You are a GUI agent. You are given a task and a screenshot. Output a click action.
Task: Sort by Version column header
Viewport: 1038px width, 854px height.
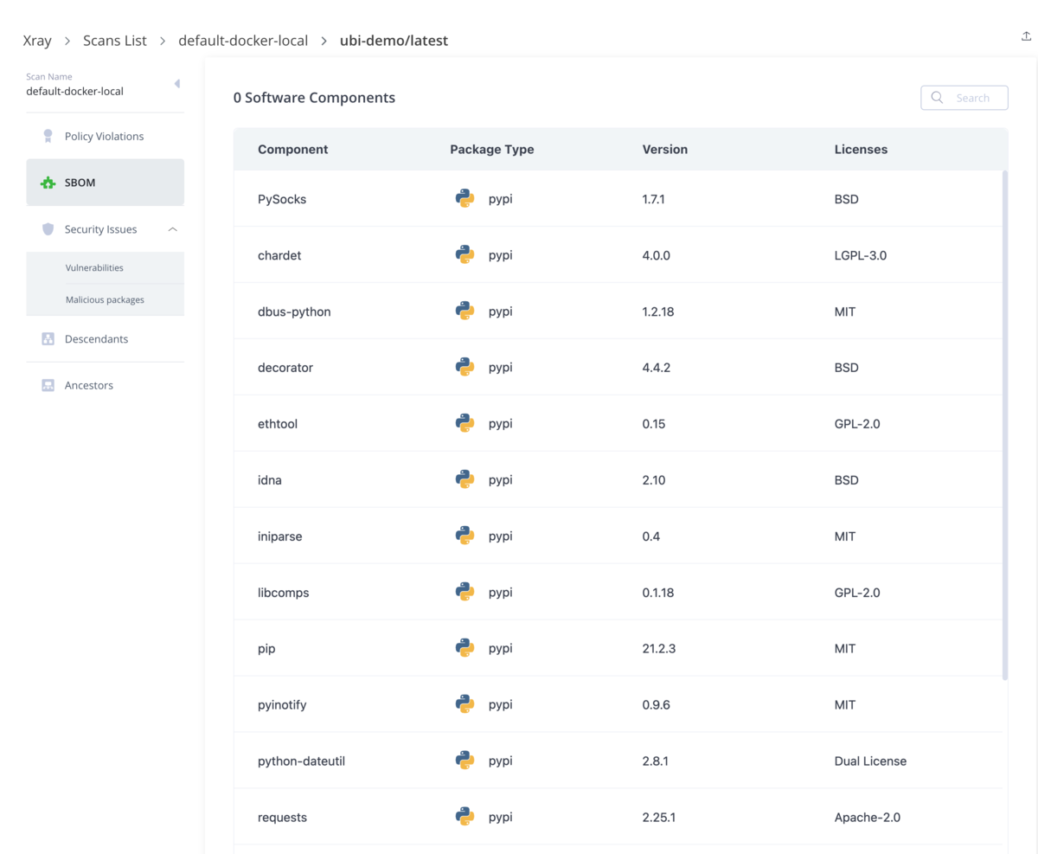(x=665, y=150)
